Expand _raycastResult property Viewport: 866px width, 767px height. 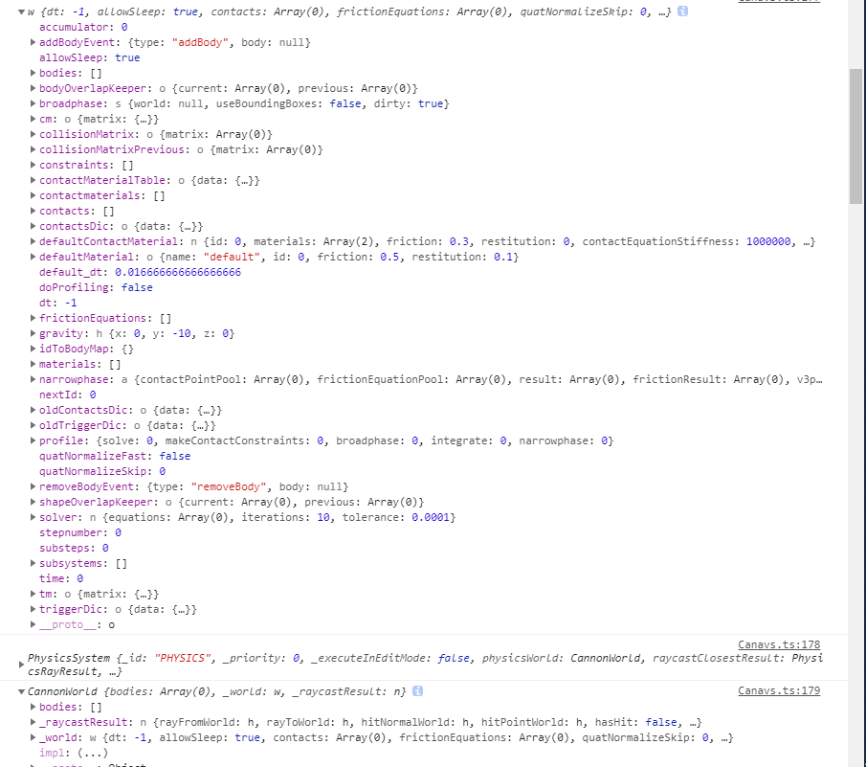point(33,723)
